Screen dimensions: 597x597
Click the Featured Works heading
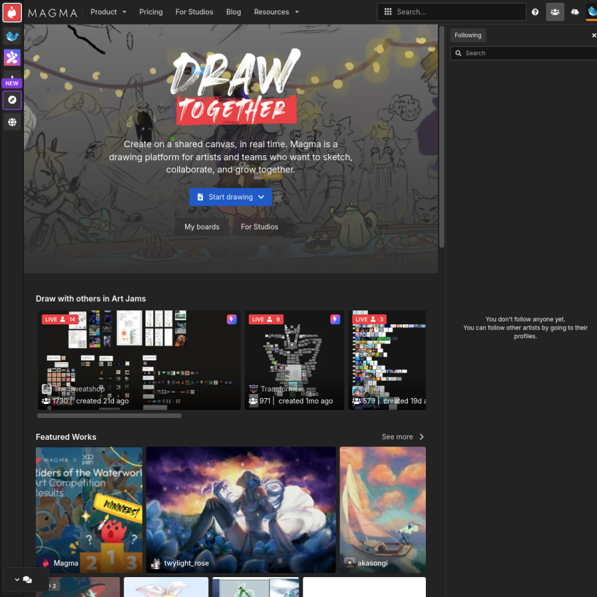66,436
